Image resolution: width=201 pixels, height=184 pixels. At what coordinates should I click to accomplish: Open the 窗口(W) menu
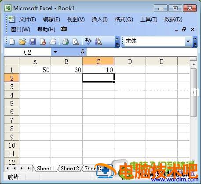(20, 30)
